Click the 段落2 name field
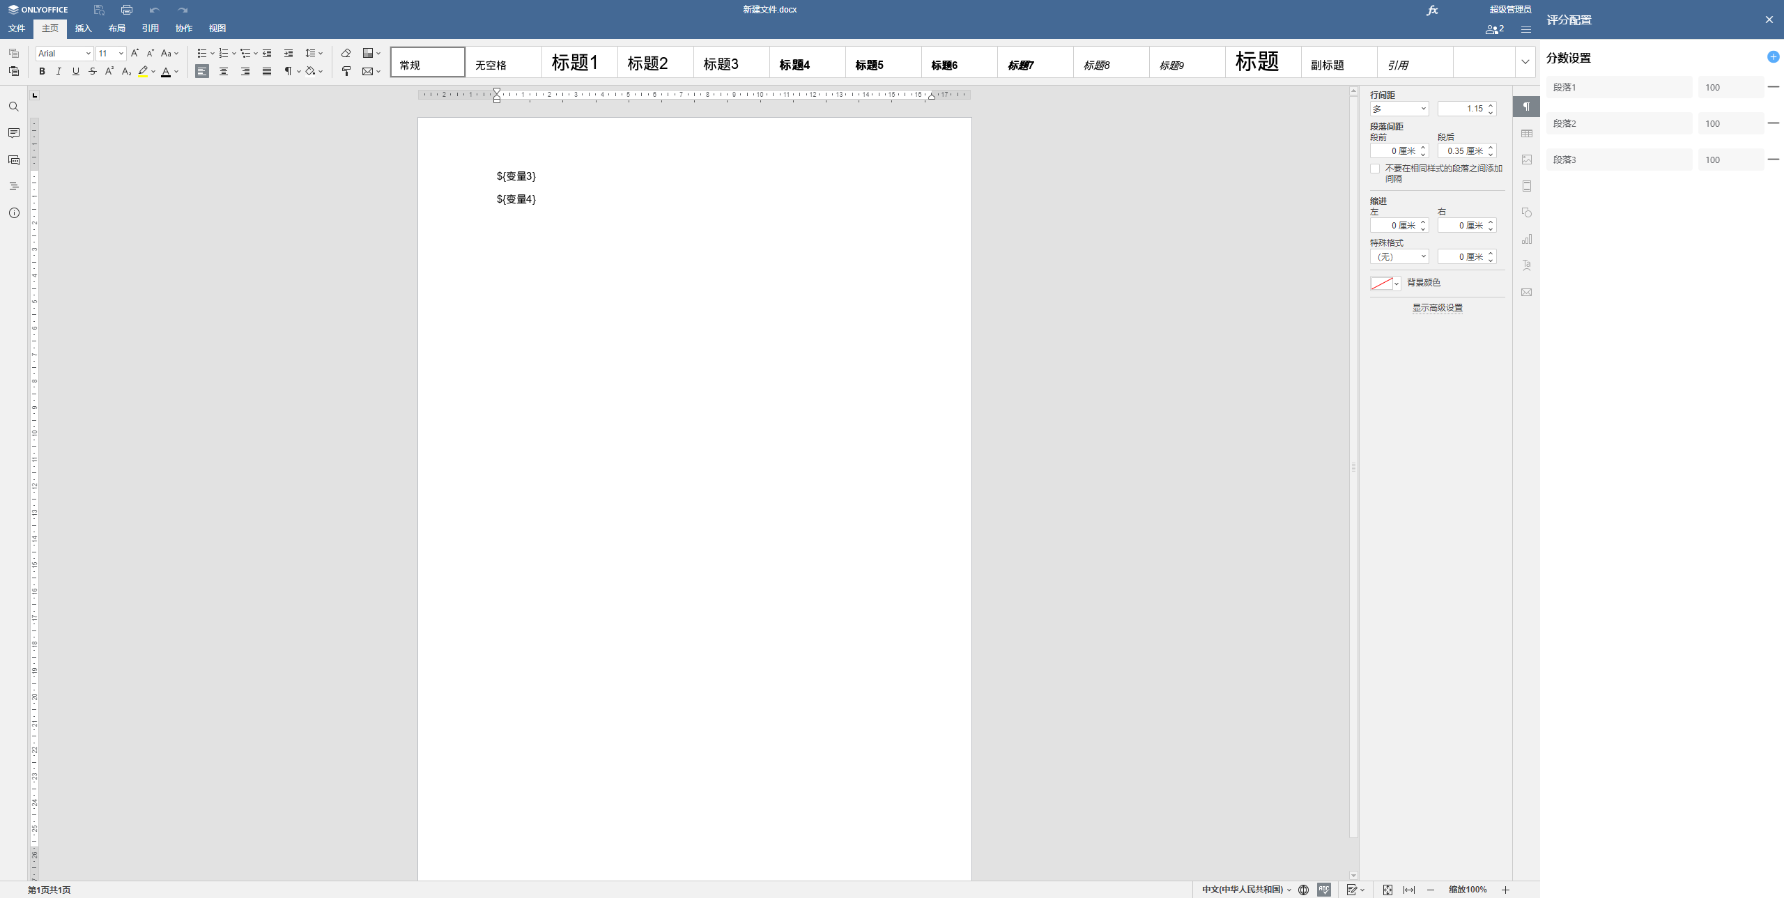 pyautogui.click(x=1619, y=123)
